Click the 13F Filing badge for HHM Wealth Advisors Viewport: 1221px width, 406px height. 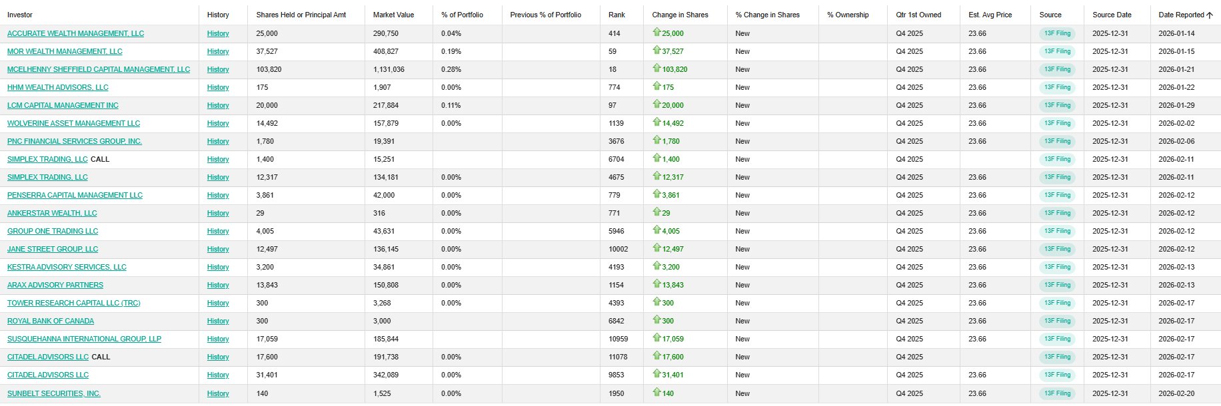pos(1057,87)
